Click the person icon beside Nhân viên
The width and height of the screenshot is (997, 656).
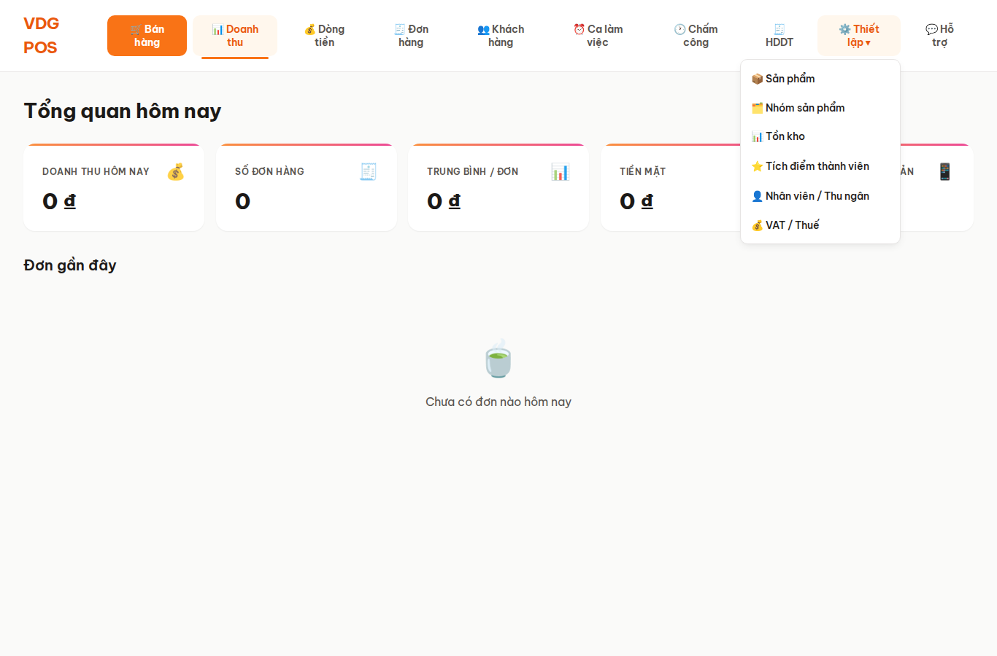758,196
